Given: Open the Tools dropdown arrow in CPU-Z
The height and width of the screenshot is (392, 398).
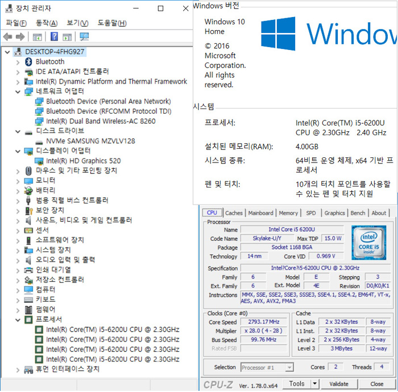Looking at the screenshot, I should tap(315, 383).
